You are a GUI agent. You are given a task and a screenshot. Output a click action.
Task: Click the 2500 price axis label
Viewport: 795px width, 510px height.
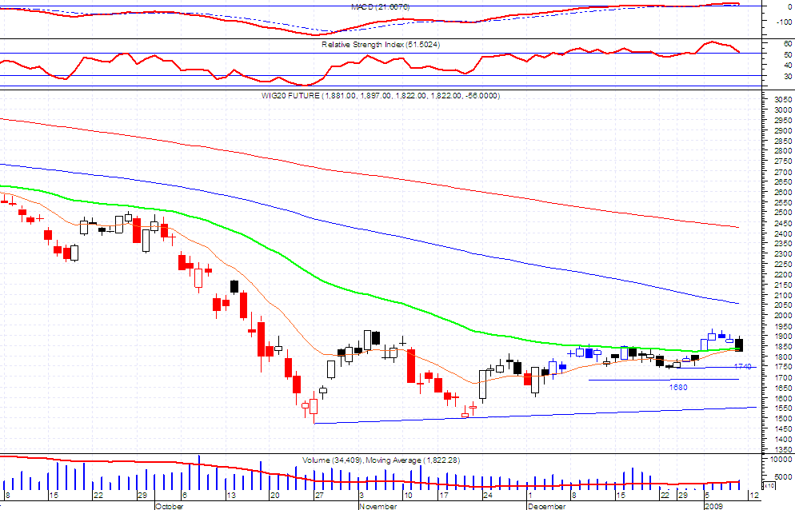[x=783, y=213]
